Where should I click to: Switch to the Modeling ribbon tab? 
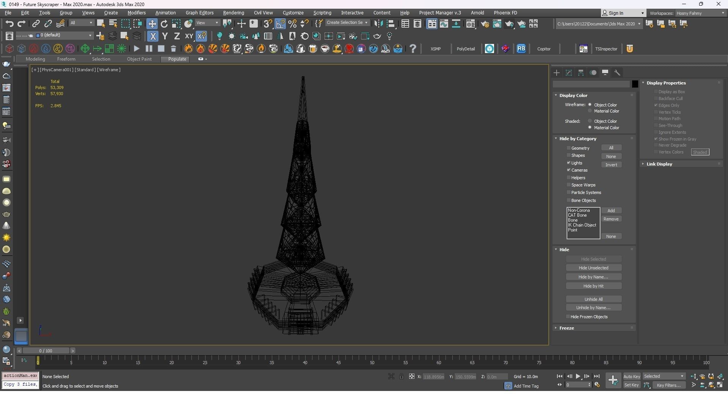pyautogui.click(x=35, y=59)
